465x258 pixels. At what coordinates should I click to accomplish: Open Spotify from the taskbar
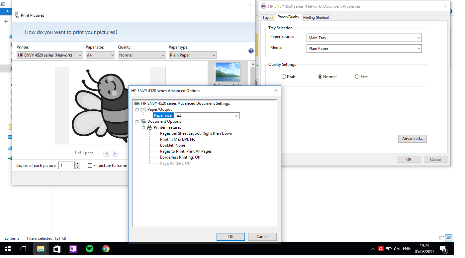point(89,249)
